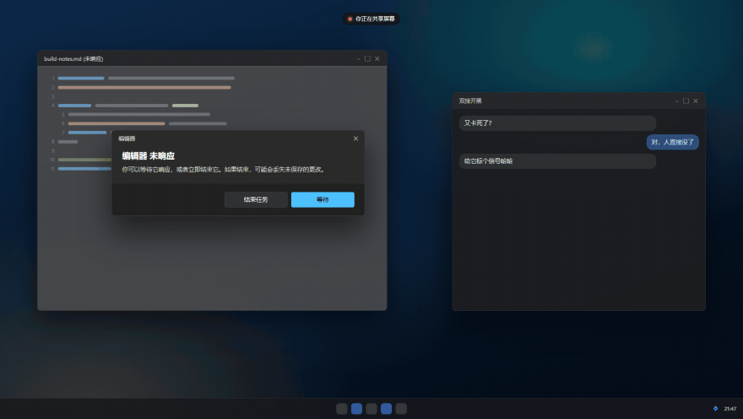Open the 21:47 taskbar clock

coord(730,409)
